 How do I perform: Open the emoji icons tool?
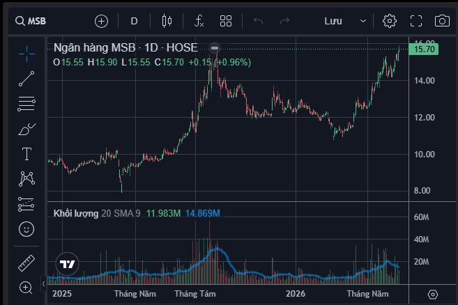click(26, 229)
